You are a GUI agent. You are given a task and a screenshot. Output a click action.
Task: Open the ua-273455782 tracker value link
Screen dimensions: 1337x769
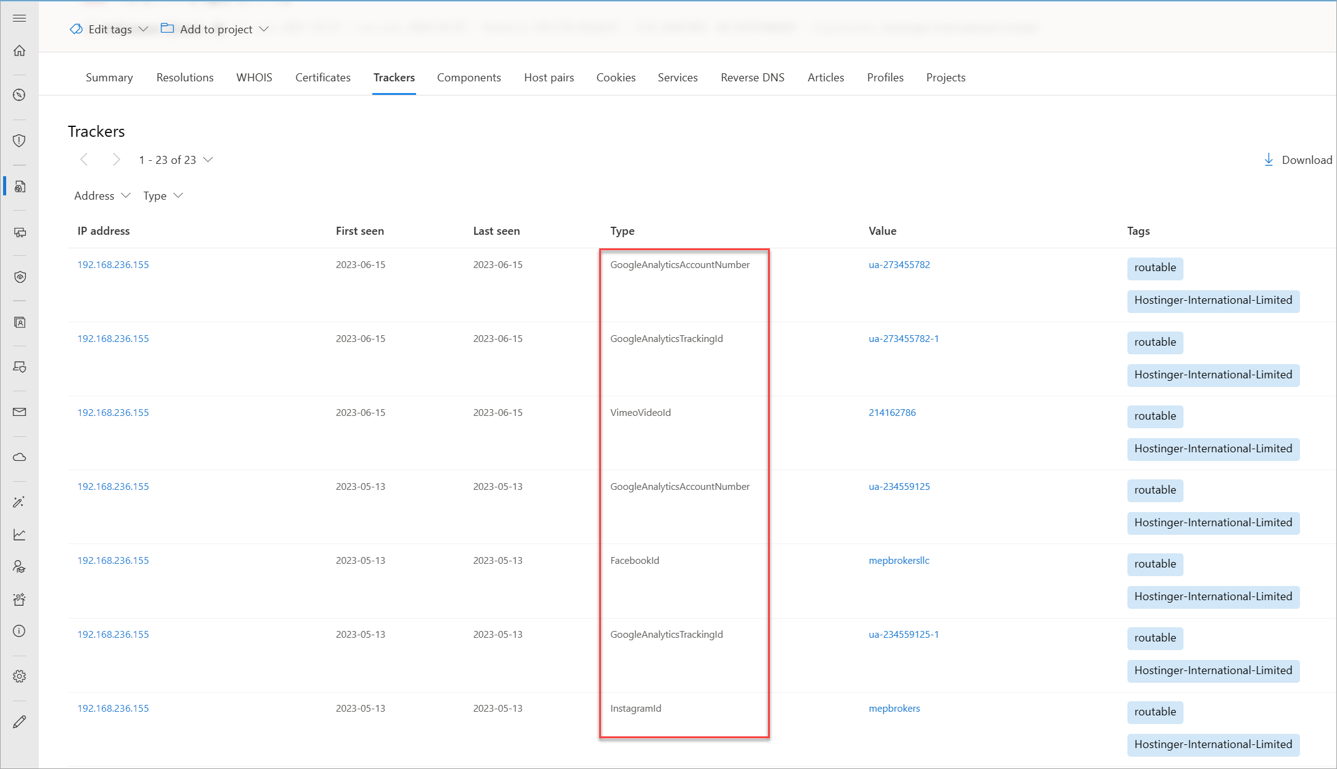(899, 264)
